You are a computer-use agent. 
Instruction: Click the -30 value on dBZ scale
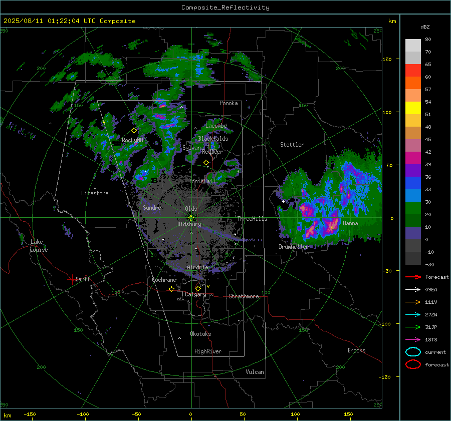[429, 265]
